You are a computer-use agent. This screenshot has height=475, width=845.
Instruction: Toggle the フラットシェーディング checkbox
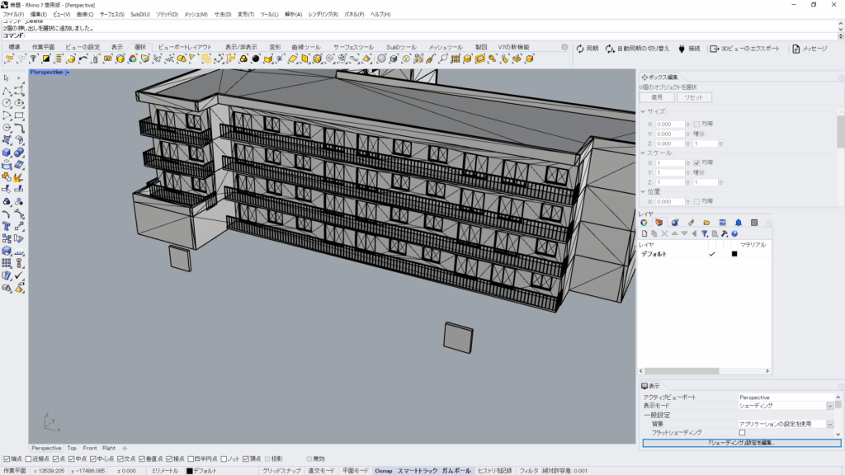pyautogui.click(x=742, y=432)
